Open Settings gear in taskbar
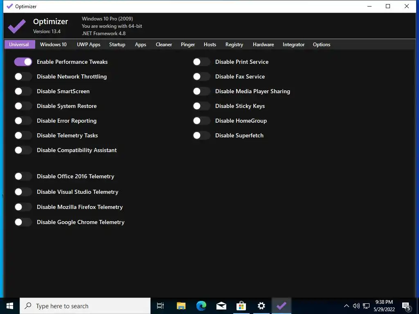Image resolution: width=419 pixels, height=314 pixels. pyautogui.click(x=261, y=306)
